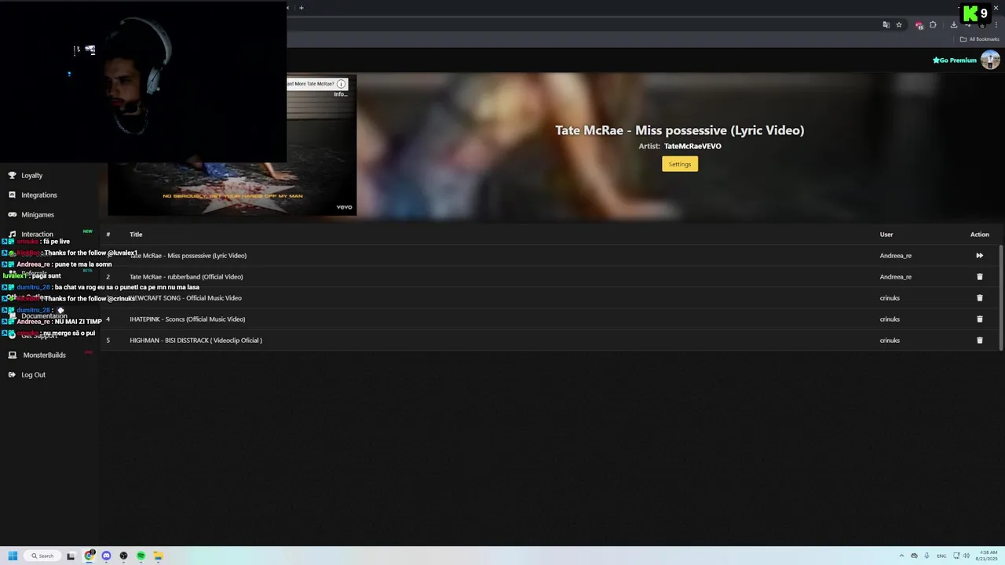Viewport: 1005px width, 565px height.
Task: Open File Explorer from the taskbar
Action: [158, 556]
